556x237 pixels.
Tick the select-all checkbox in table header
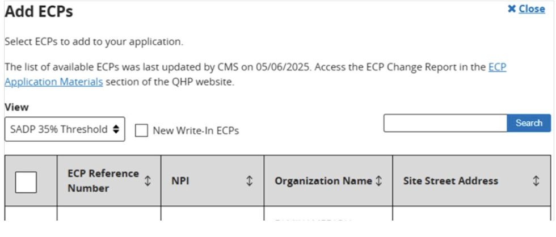(26, 181)
